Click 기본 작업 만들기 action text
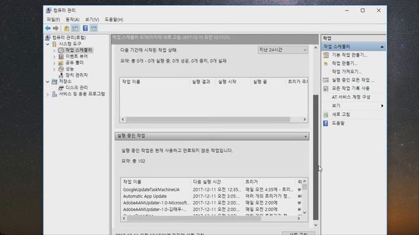Viewport: 419px width, 235px height. 350,55
